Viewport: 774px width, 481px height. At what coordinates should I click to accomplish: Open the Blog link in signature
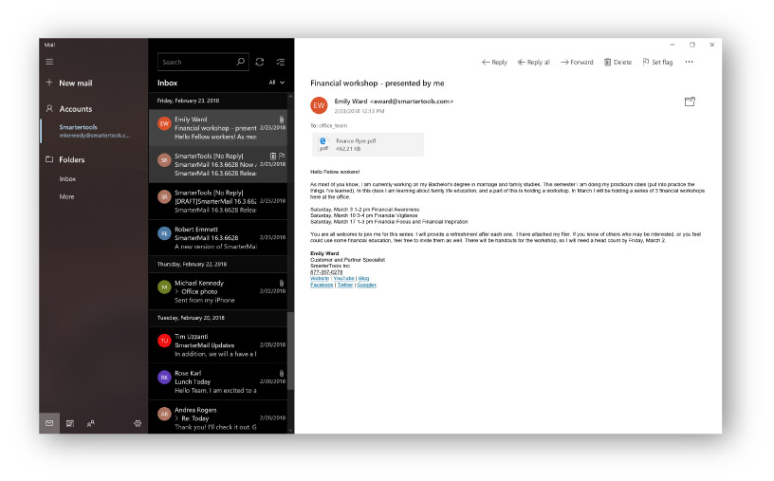pyautogui.click(x=363, y=279)
